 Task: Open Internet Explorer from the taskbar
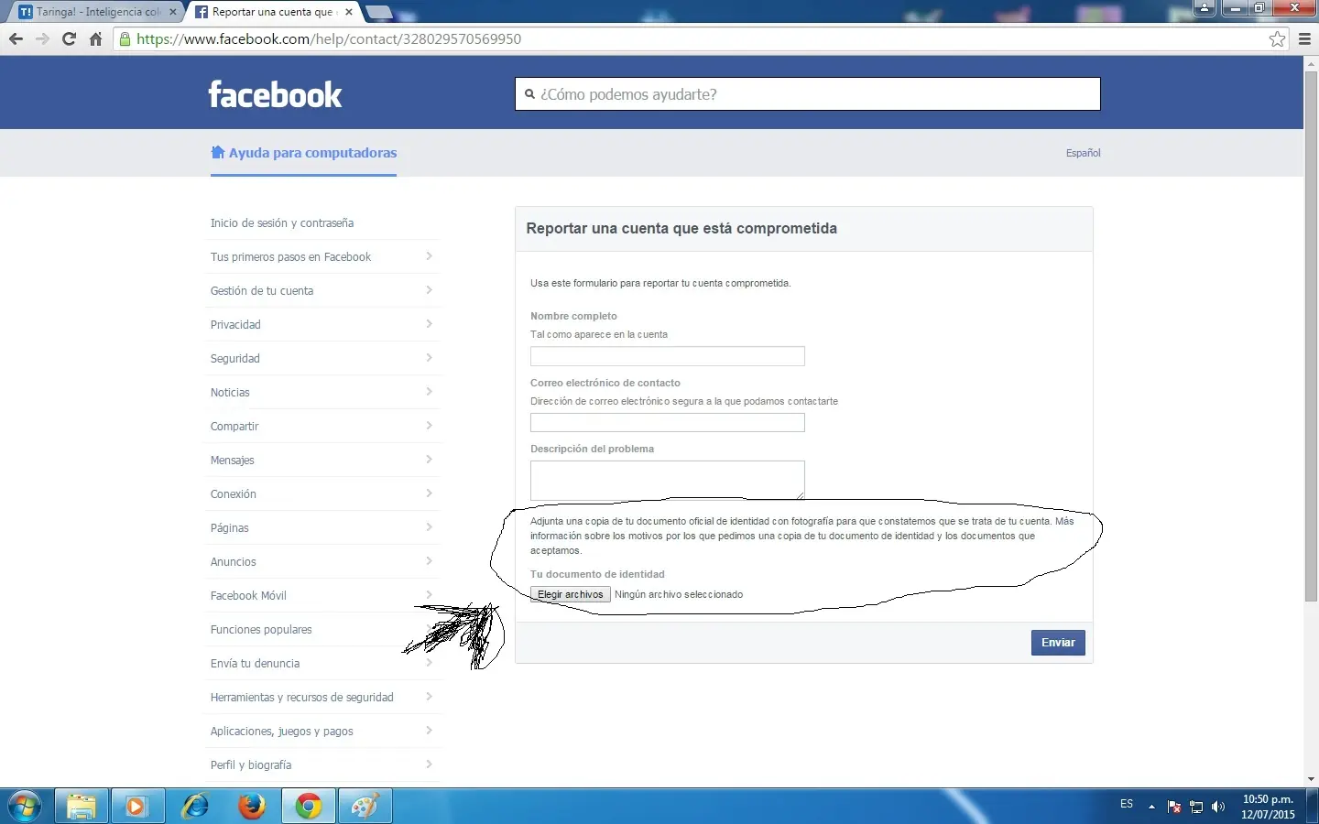pyautogui.click(x=195, y=807)
